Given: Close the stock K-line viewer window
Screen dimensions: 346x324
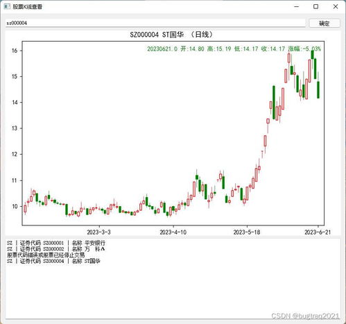Looking at the screenshot, I should (336, 7).
